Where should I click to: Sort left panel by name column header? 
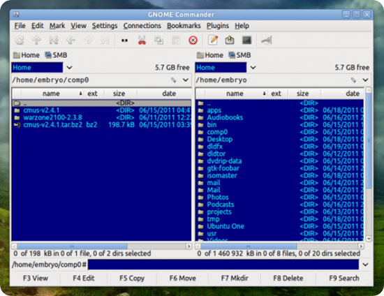tap(52, 94)
